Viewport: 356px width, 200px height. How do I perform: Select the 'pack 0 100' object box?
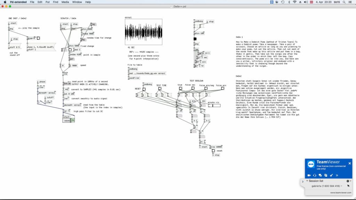click(69, 94)
